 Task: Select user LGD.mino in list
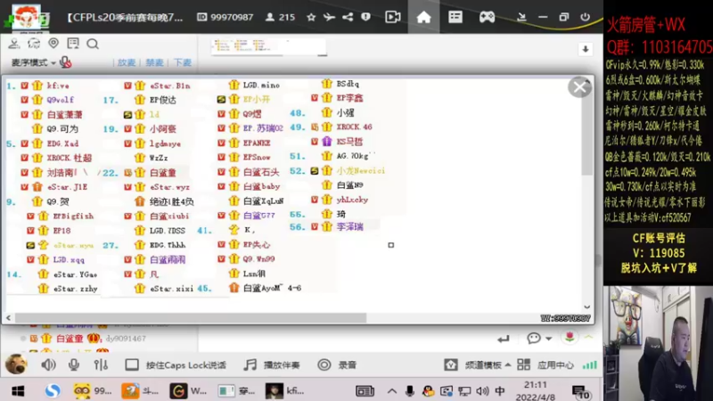click(261, 85)
